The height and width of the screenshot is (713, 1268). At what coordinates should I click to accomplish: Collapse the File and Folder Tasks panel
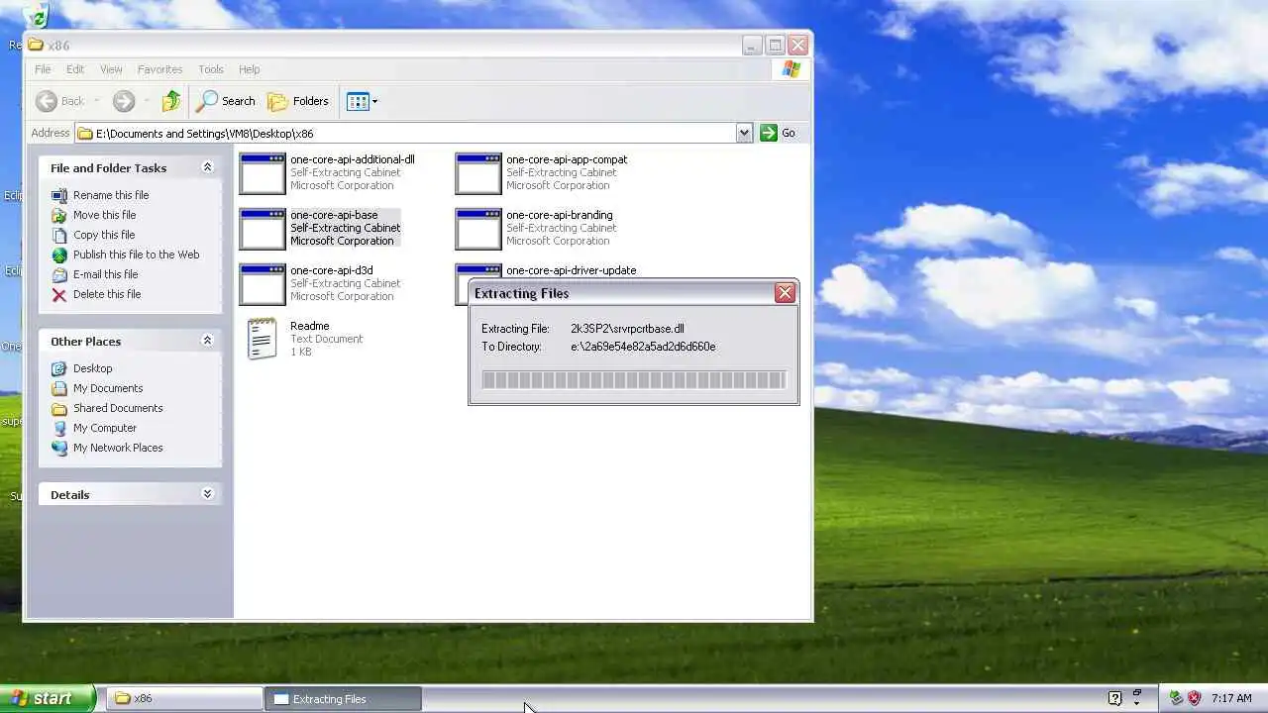tap(207, 167)
